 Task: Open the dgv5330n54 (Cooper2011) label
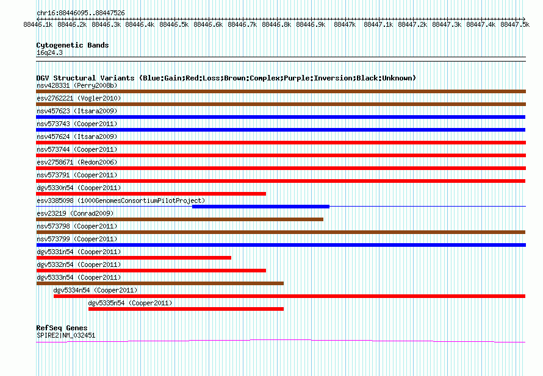[x=79, y=188]
